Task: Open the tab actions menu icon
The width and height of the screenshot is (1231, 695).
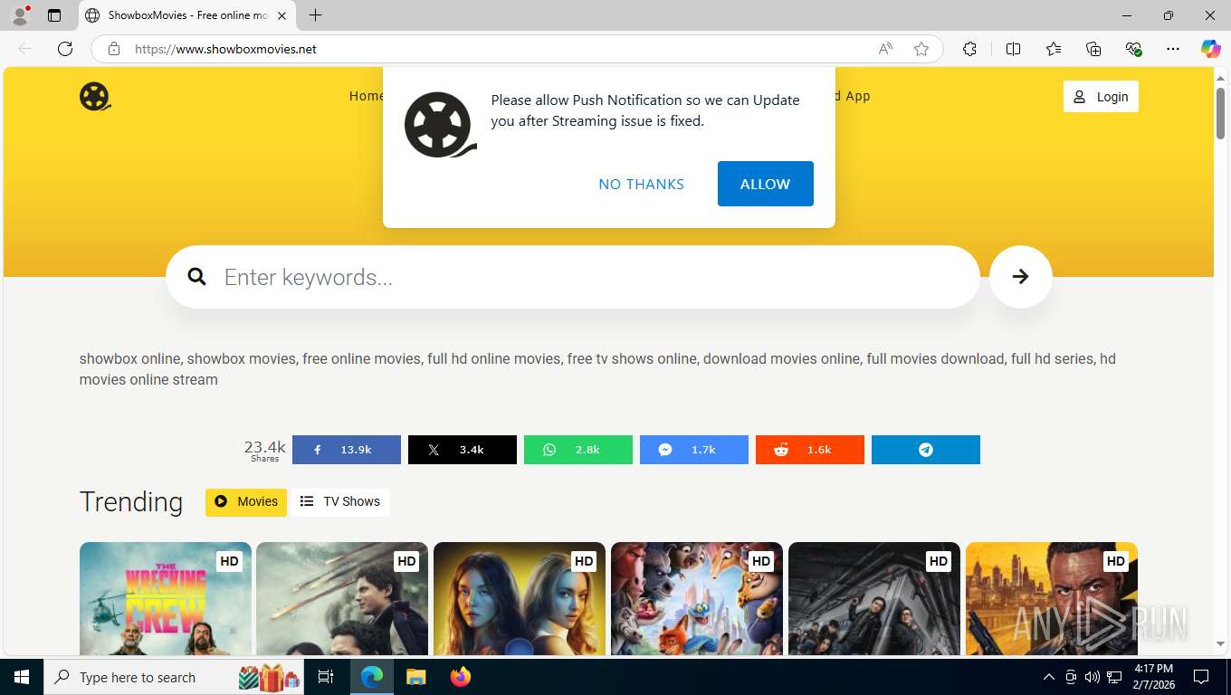Action: point(54,15)
